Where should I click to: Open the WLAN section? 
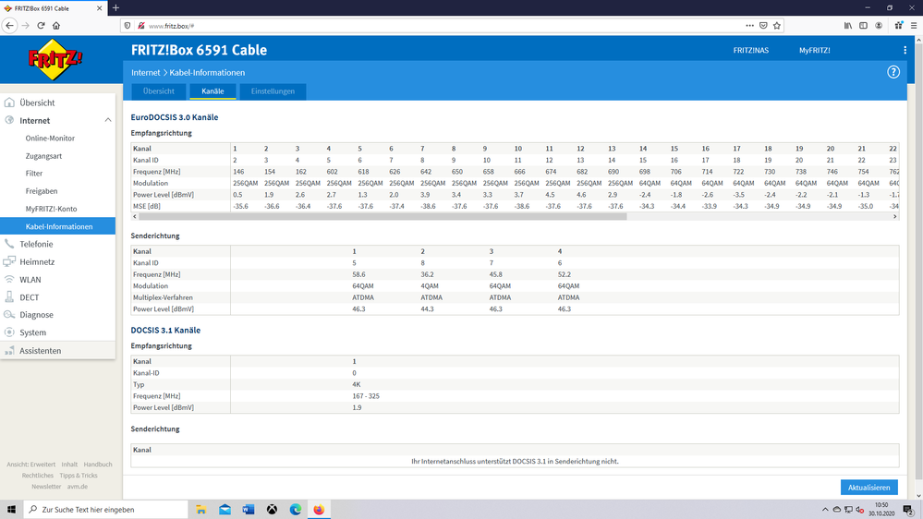pyautogui.click(x=30, y=280)
